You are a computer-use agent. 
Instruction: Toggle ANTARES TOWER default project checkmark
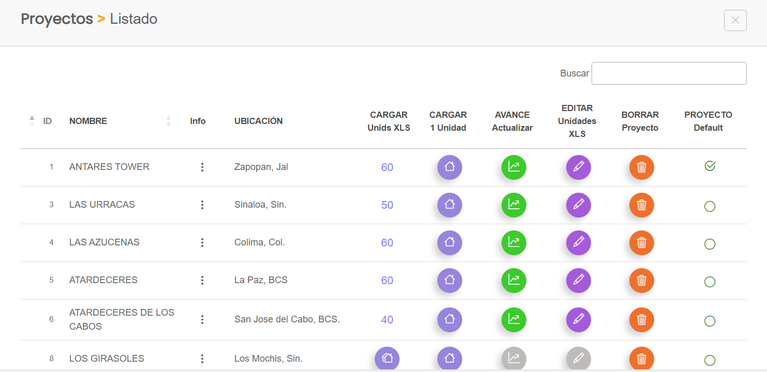(710, 166)
